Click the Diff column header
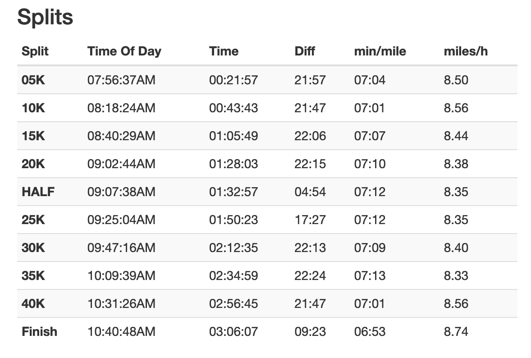 (x=304, y=51)
